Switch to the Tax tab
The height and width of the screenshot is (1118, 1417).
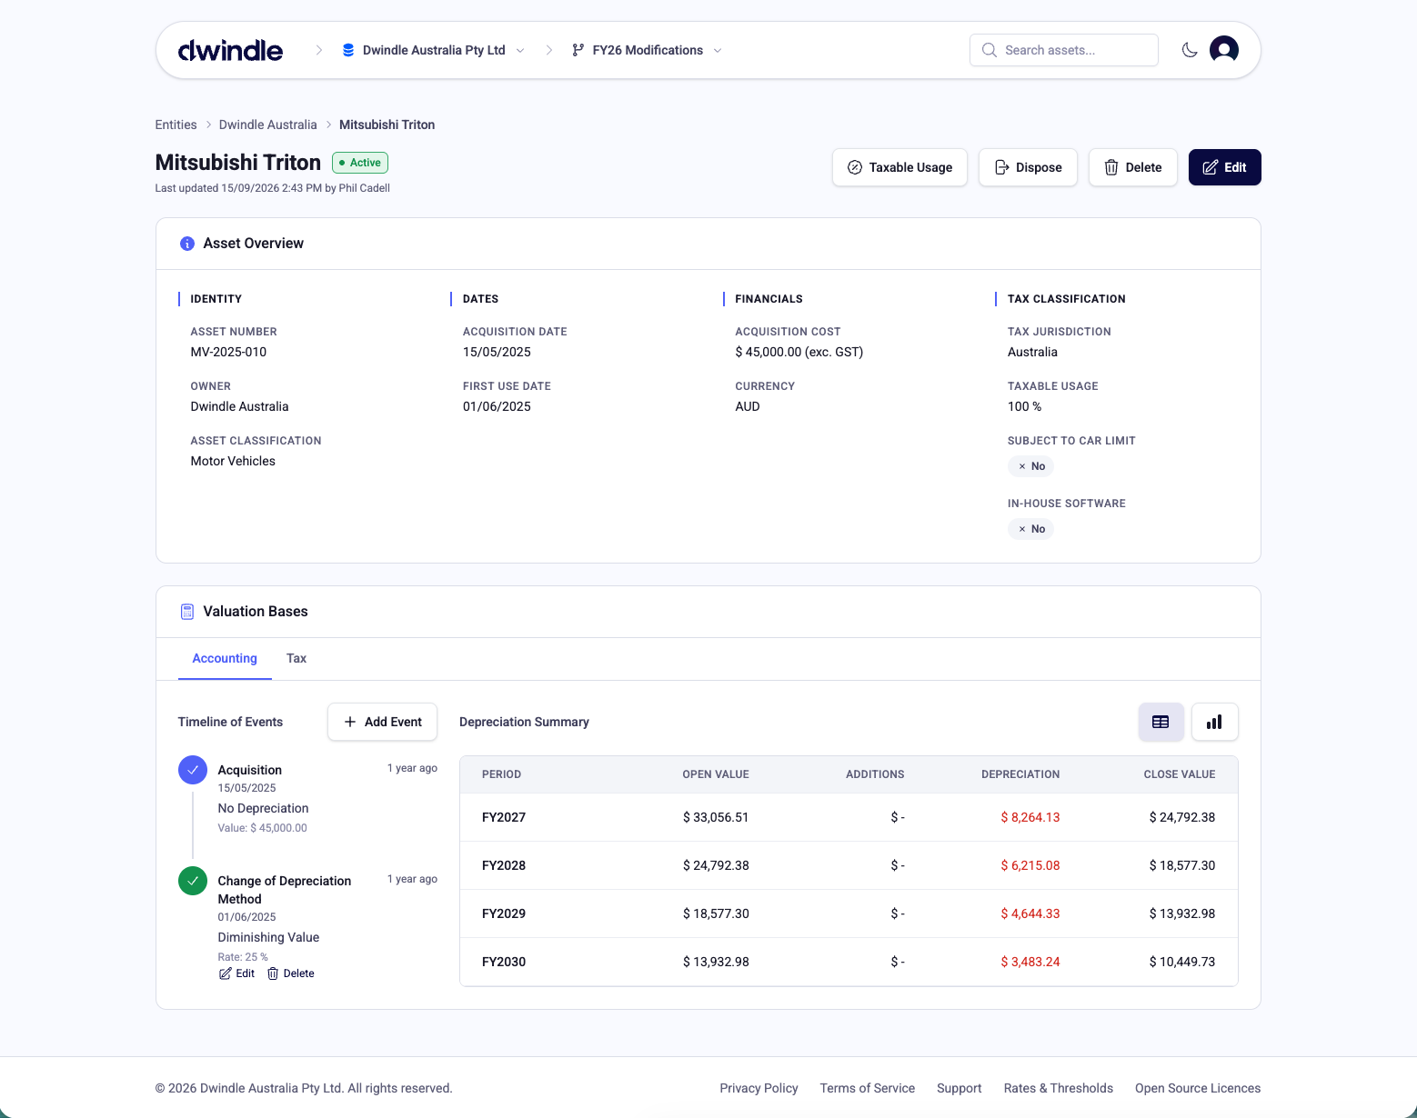pos(296,658)
